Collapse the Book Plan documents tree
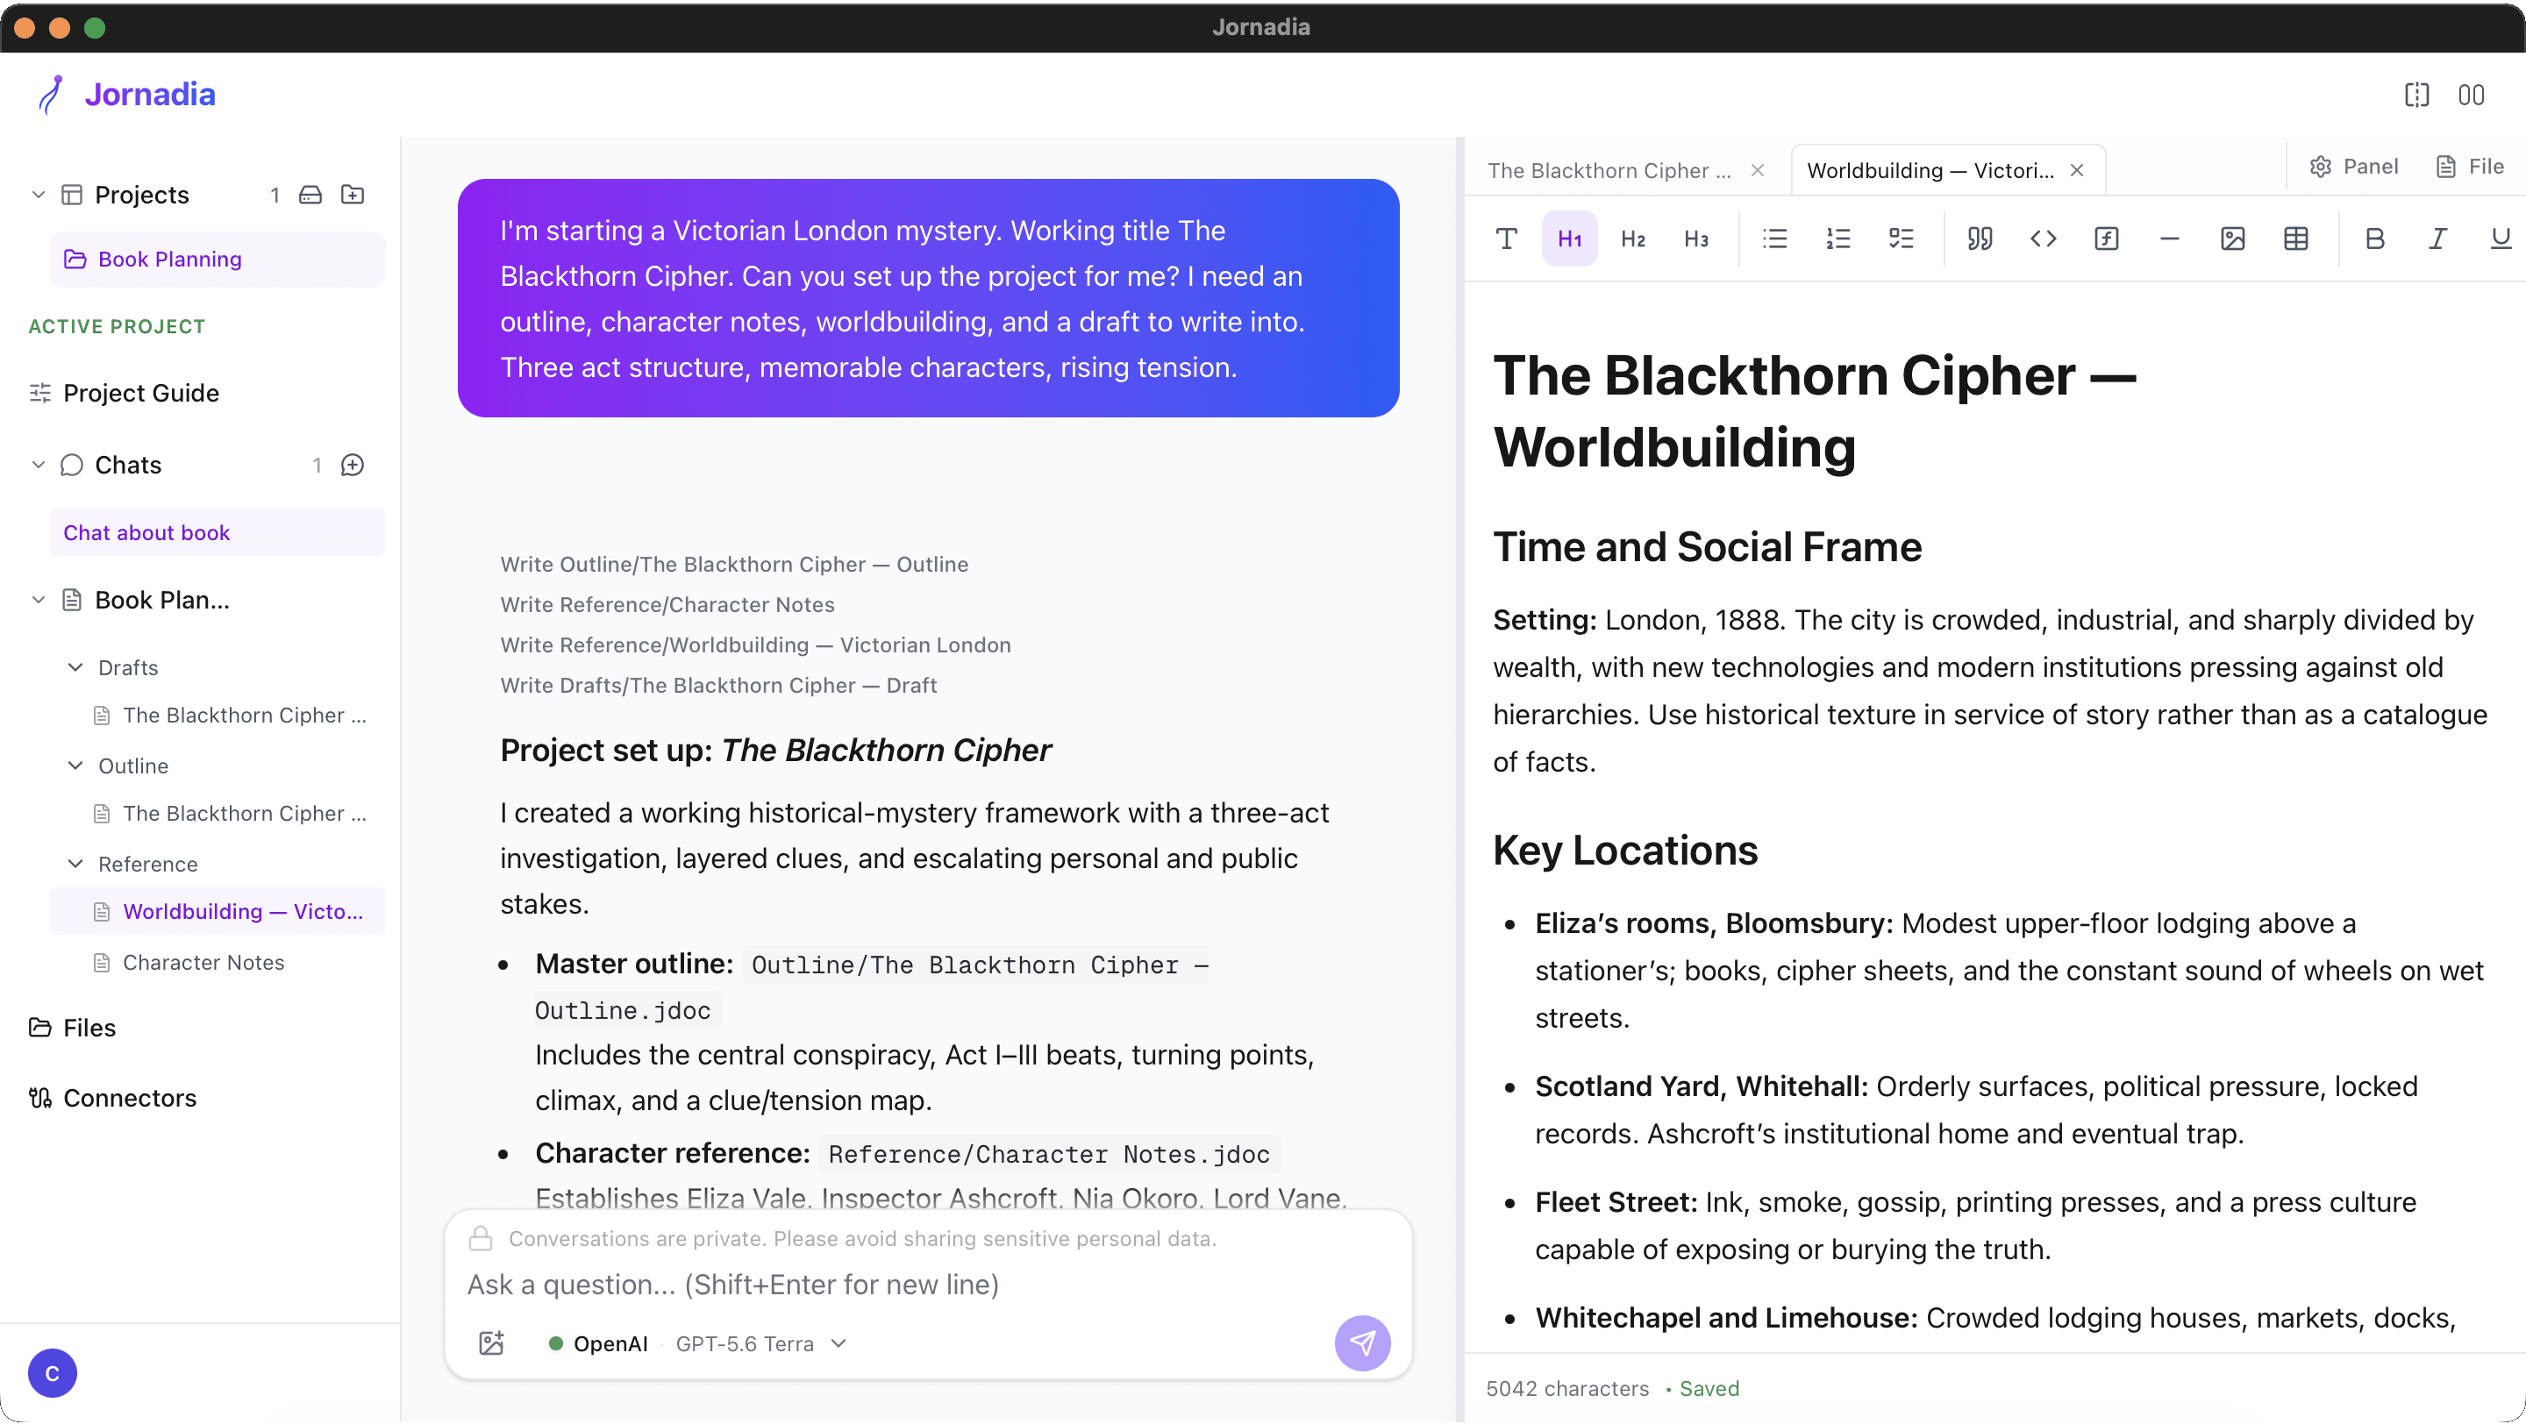Viewport: 2526px width, 1424px height. tap(39, 600)
